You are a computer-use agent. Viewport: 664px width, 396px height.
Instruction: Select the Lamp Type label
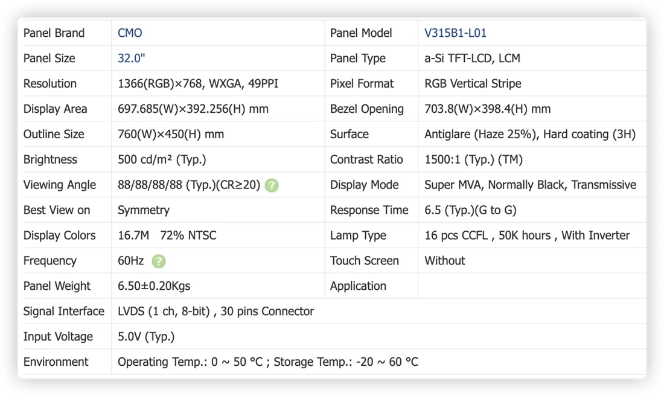pyautogui.click(x=358, y=235)
